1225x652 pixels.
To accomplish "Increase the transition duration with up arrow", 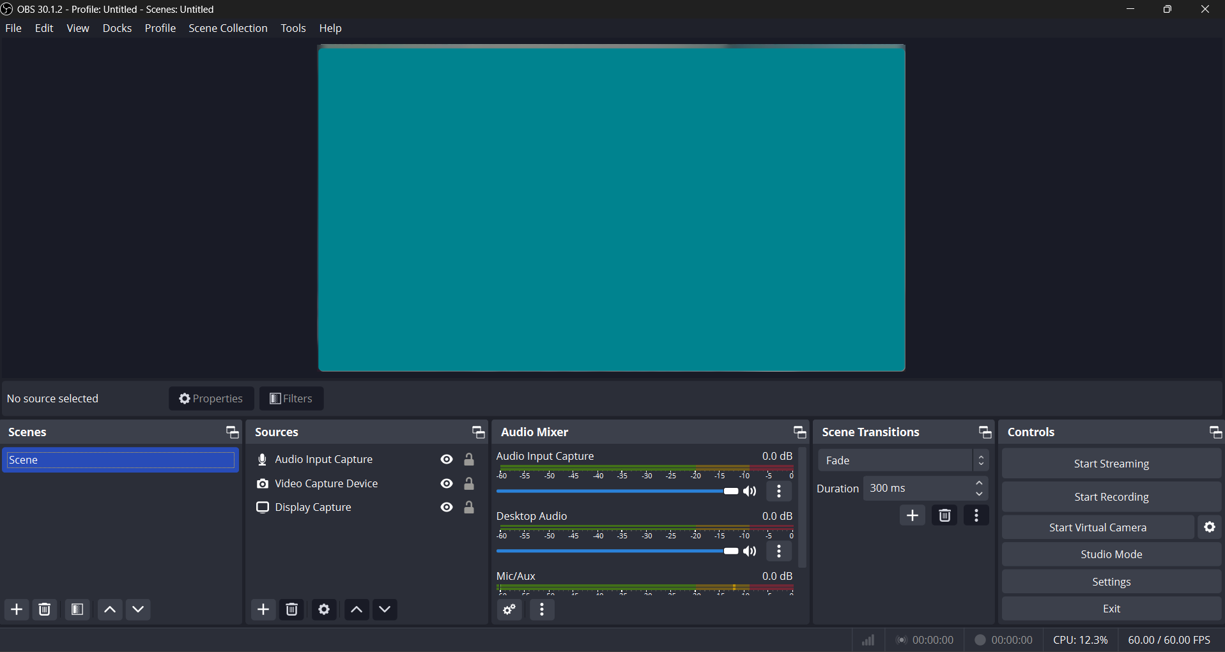I will point(979,483).
